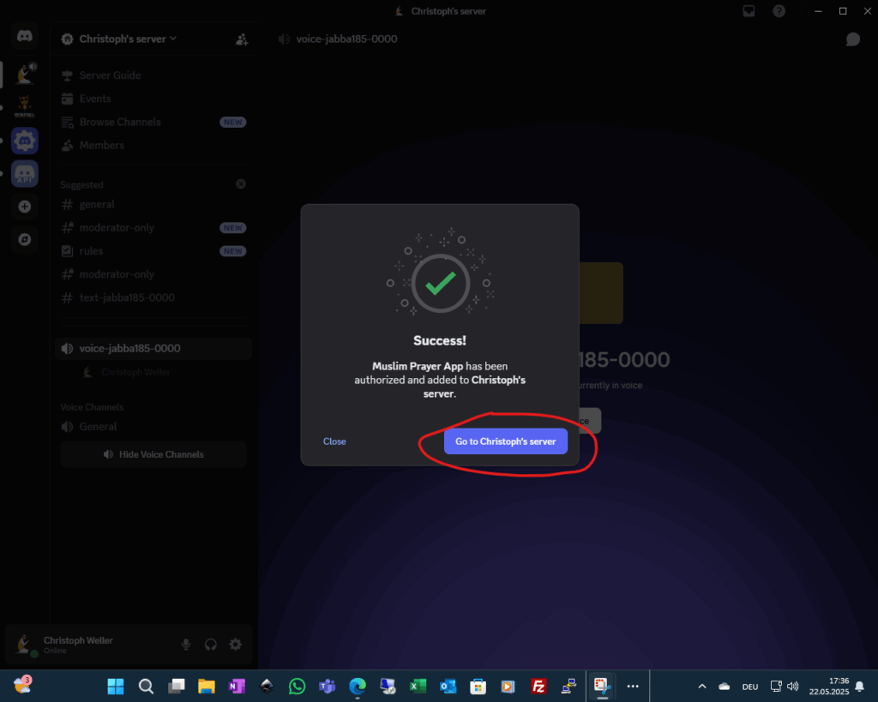878x702 pixels.
Task: Mute the microphone in user panel
Action: click(x=186, y=645)
